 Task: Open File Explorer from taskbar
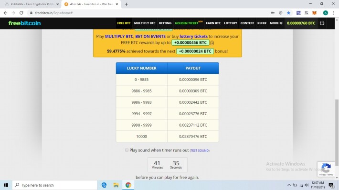click(116, 185)
